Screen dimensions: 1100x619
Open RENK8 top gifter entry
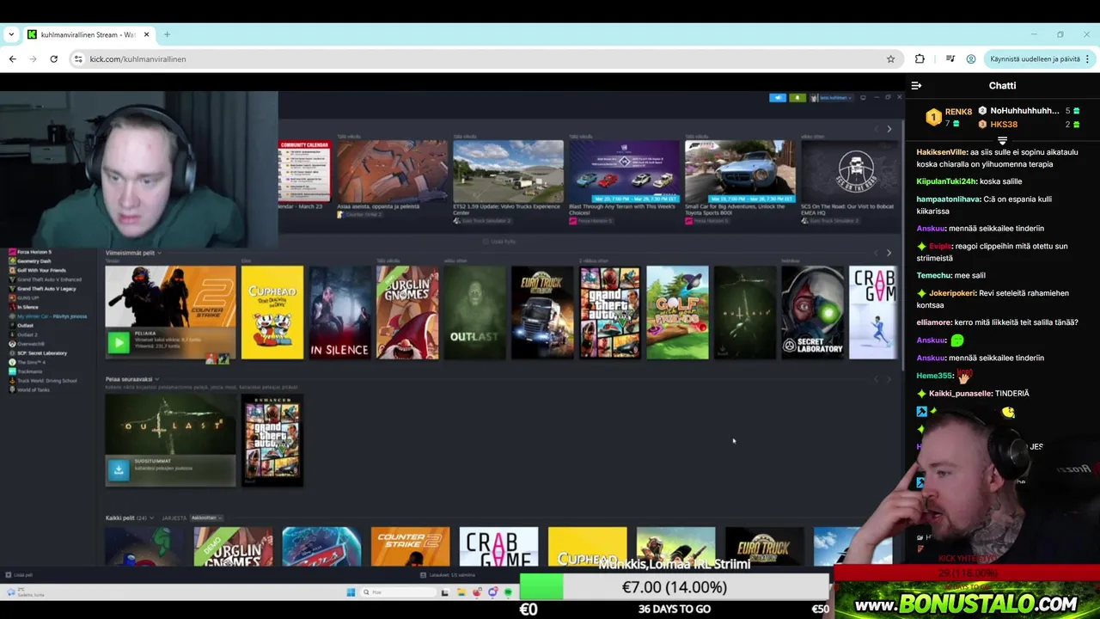(x=949, y=117)
